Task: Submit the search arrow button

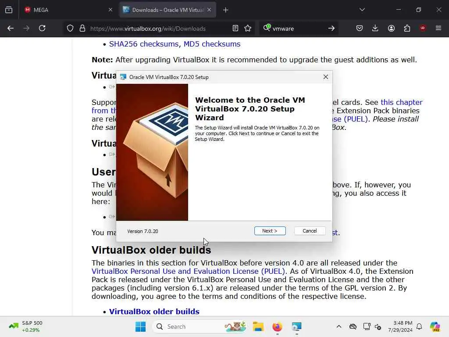Action: 331,29
